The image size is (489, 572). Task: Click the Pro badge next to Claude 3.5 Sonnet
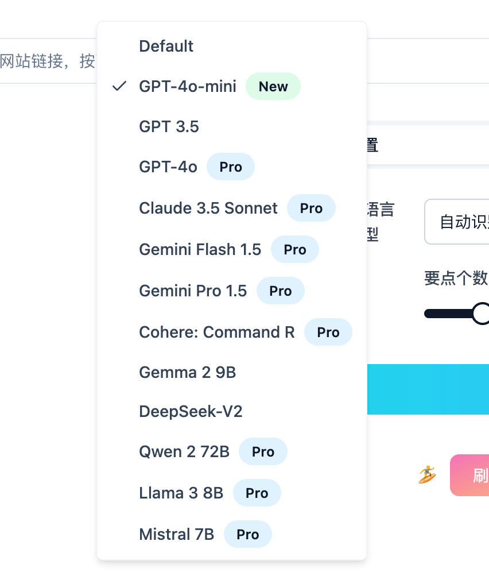tap(311, 208)
